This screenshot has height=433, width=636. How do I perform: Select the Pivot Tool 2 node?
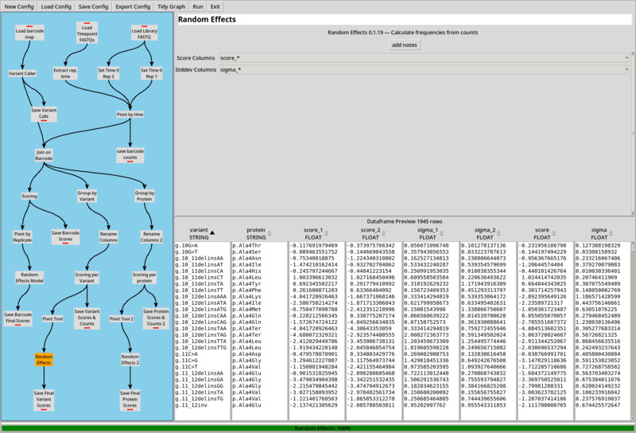tap(122, 319)
